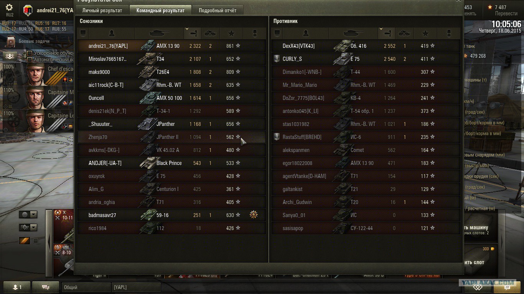Select ally player aic11rock[C-B-T]
The width and height of the screenshot is (524, 294).
(x=171, y=85)
